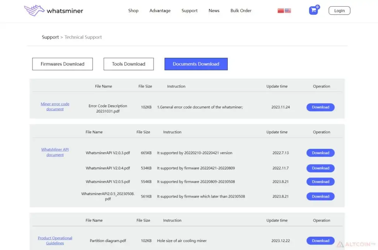The image size is (378, 250).
Task: Click the whatsminer logo
Action: (54, 11)
